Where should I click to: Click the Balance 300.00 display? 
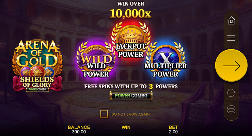pos(79,130)
